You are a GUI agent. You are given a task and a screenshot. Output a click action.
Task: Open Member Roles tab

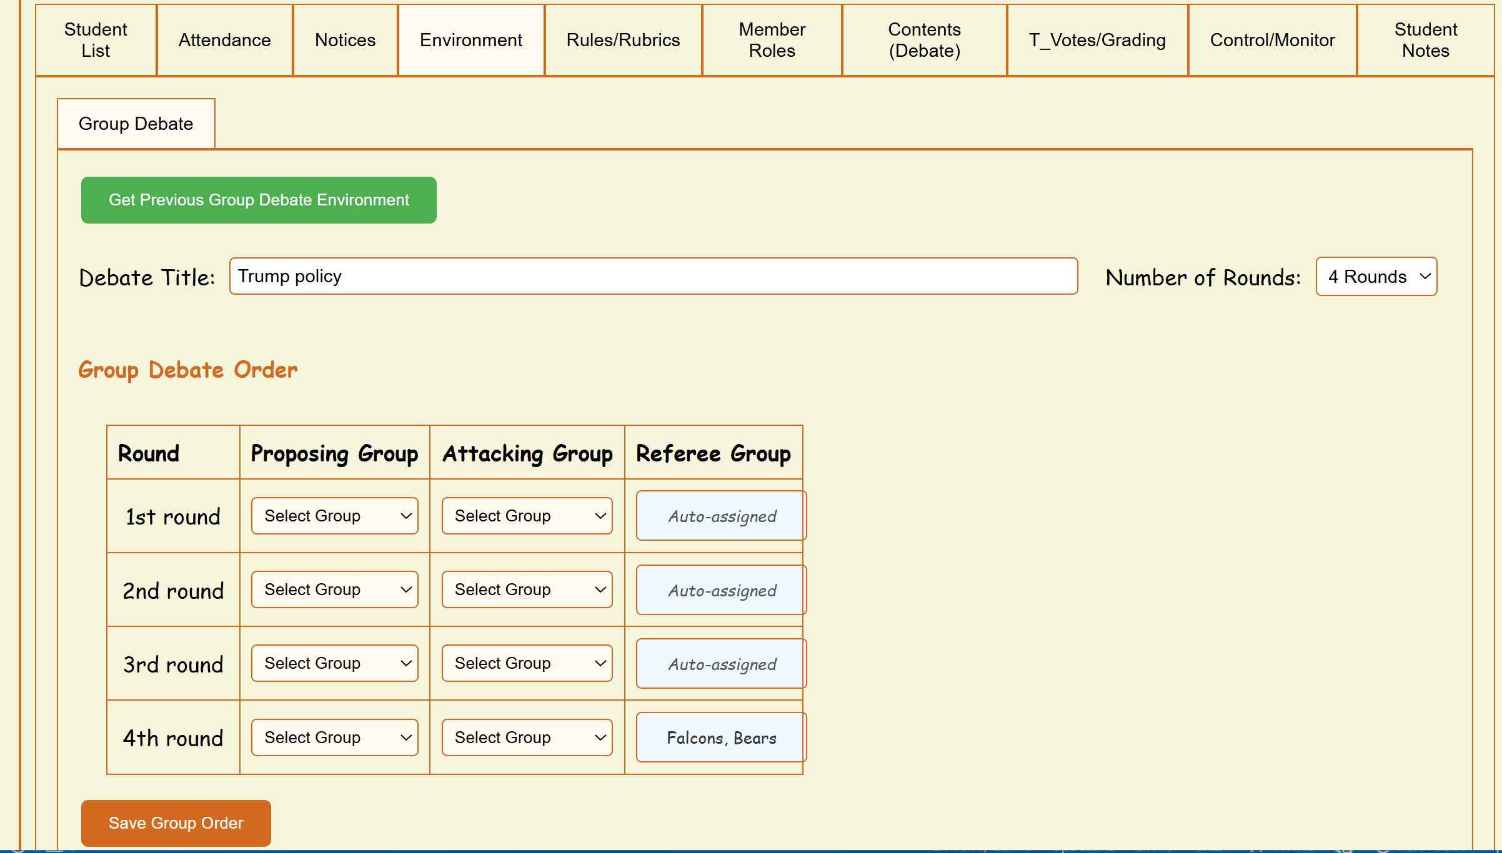click(772, 40)
